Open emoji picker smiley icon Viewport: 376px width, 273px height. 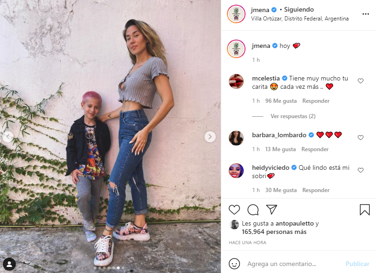(x=234, y=264)
